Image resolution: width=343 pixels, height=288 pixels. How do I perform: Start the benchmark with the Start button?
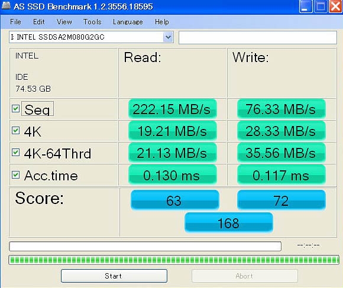(x=114, y=276)
